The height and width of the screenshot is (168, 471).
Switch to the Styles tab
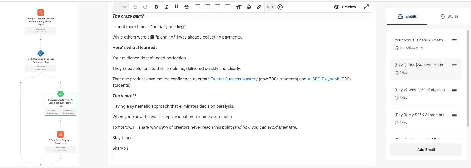[x=449, y=16]
